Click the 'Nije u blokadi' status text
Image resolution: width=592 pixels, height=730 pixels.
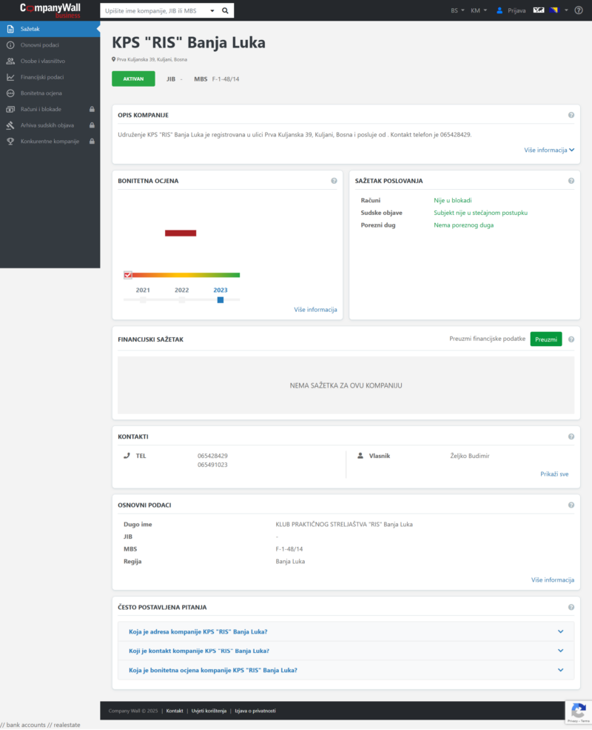tap(453, 200)
